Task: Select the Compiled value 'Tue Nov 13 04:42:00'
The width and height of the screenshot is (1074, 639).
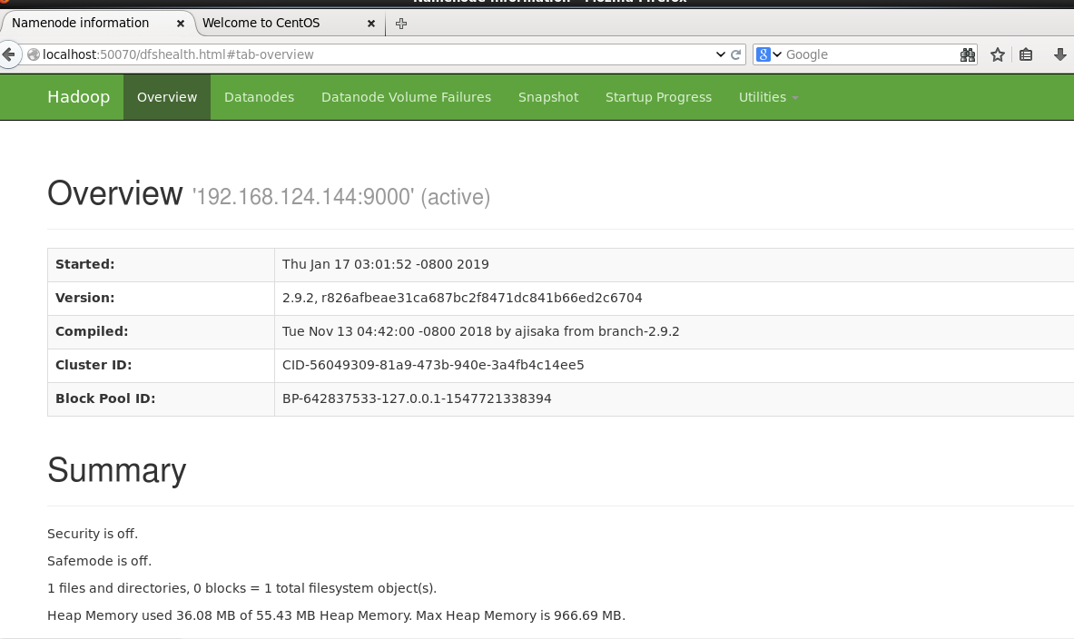Action: point(481,331)
